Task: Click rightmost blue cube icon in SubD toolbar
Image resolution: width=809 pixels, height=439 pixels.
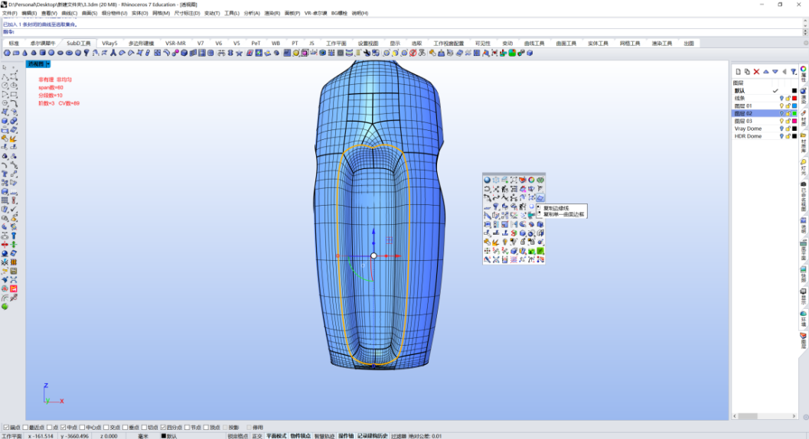Action: click(x=530, y=53)
